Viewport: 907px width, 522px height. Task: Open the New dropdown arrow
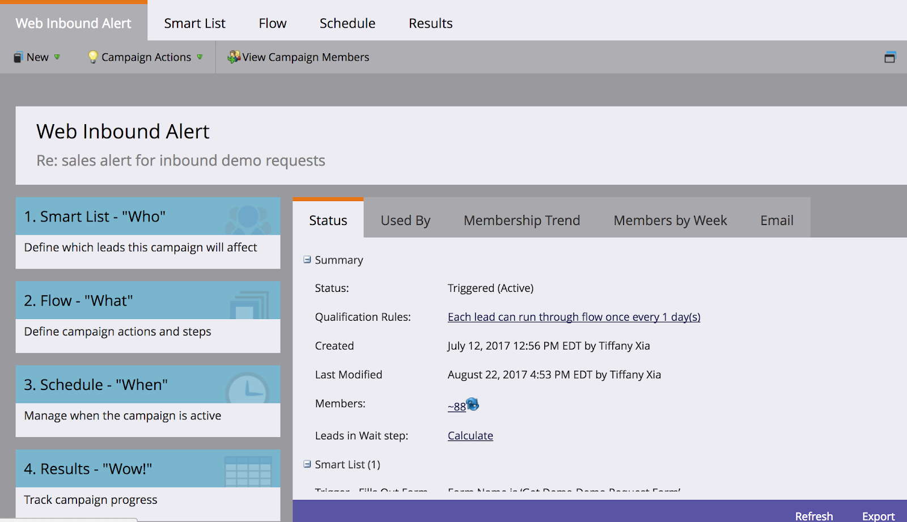57,57
